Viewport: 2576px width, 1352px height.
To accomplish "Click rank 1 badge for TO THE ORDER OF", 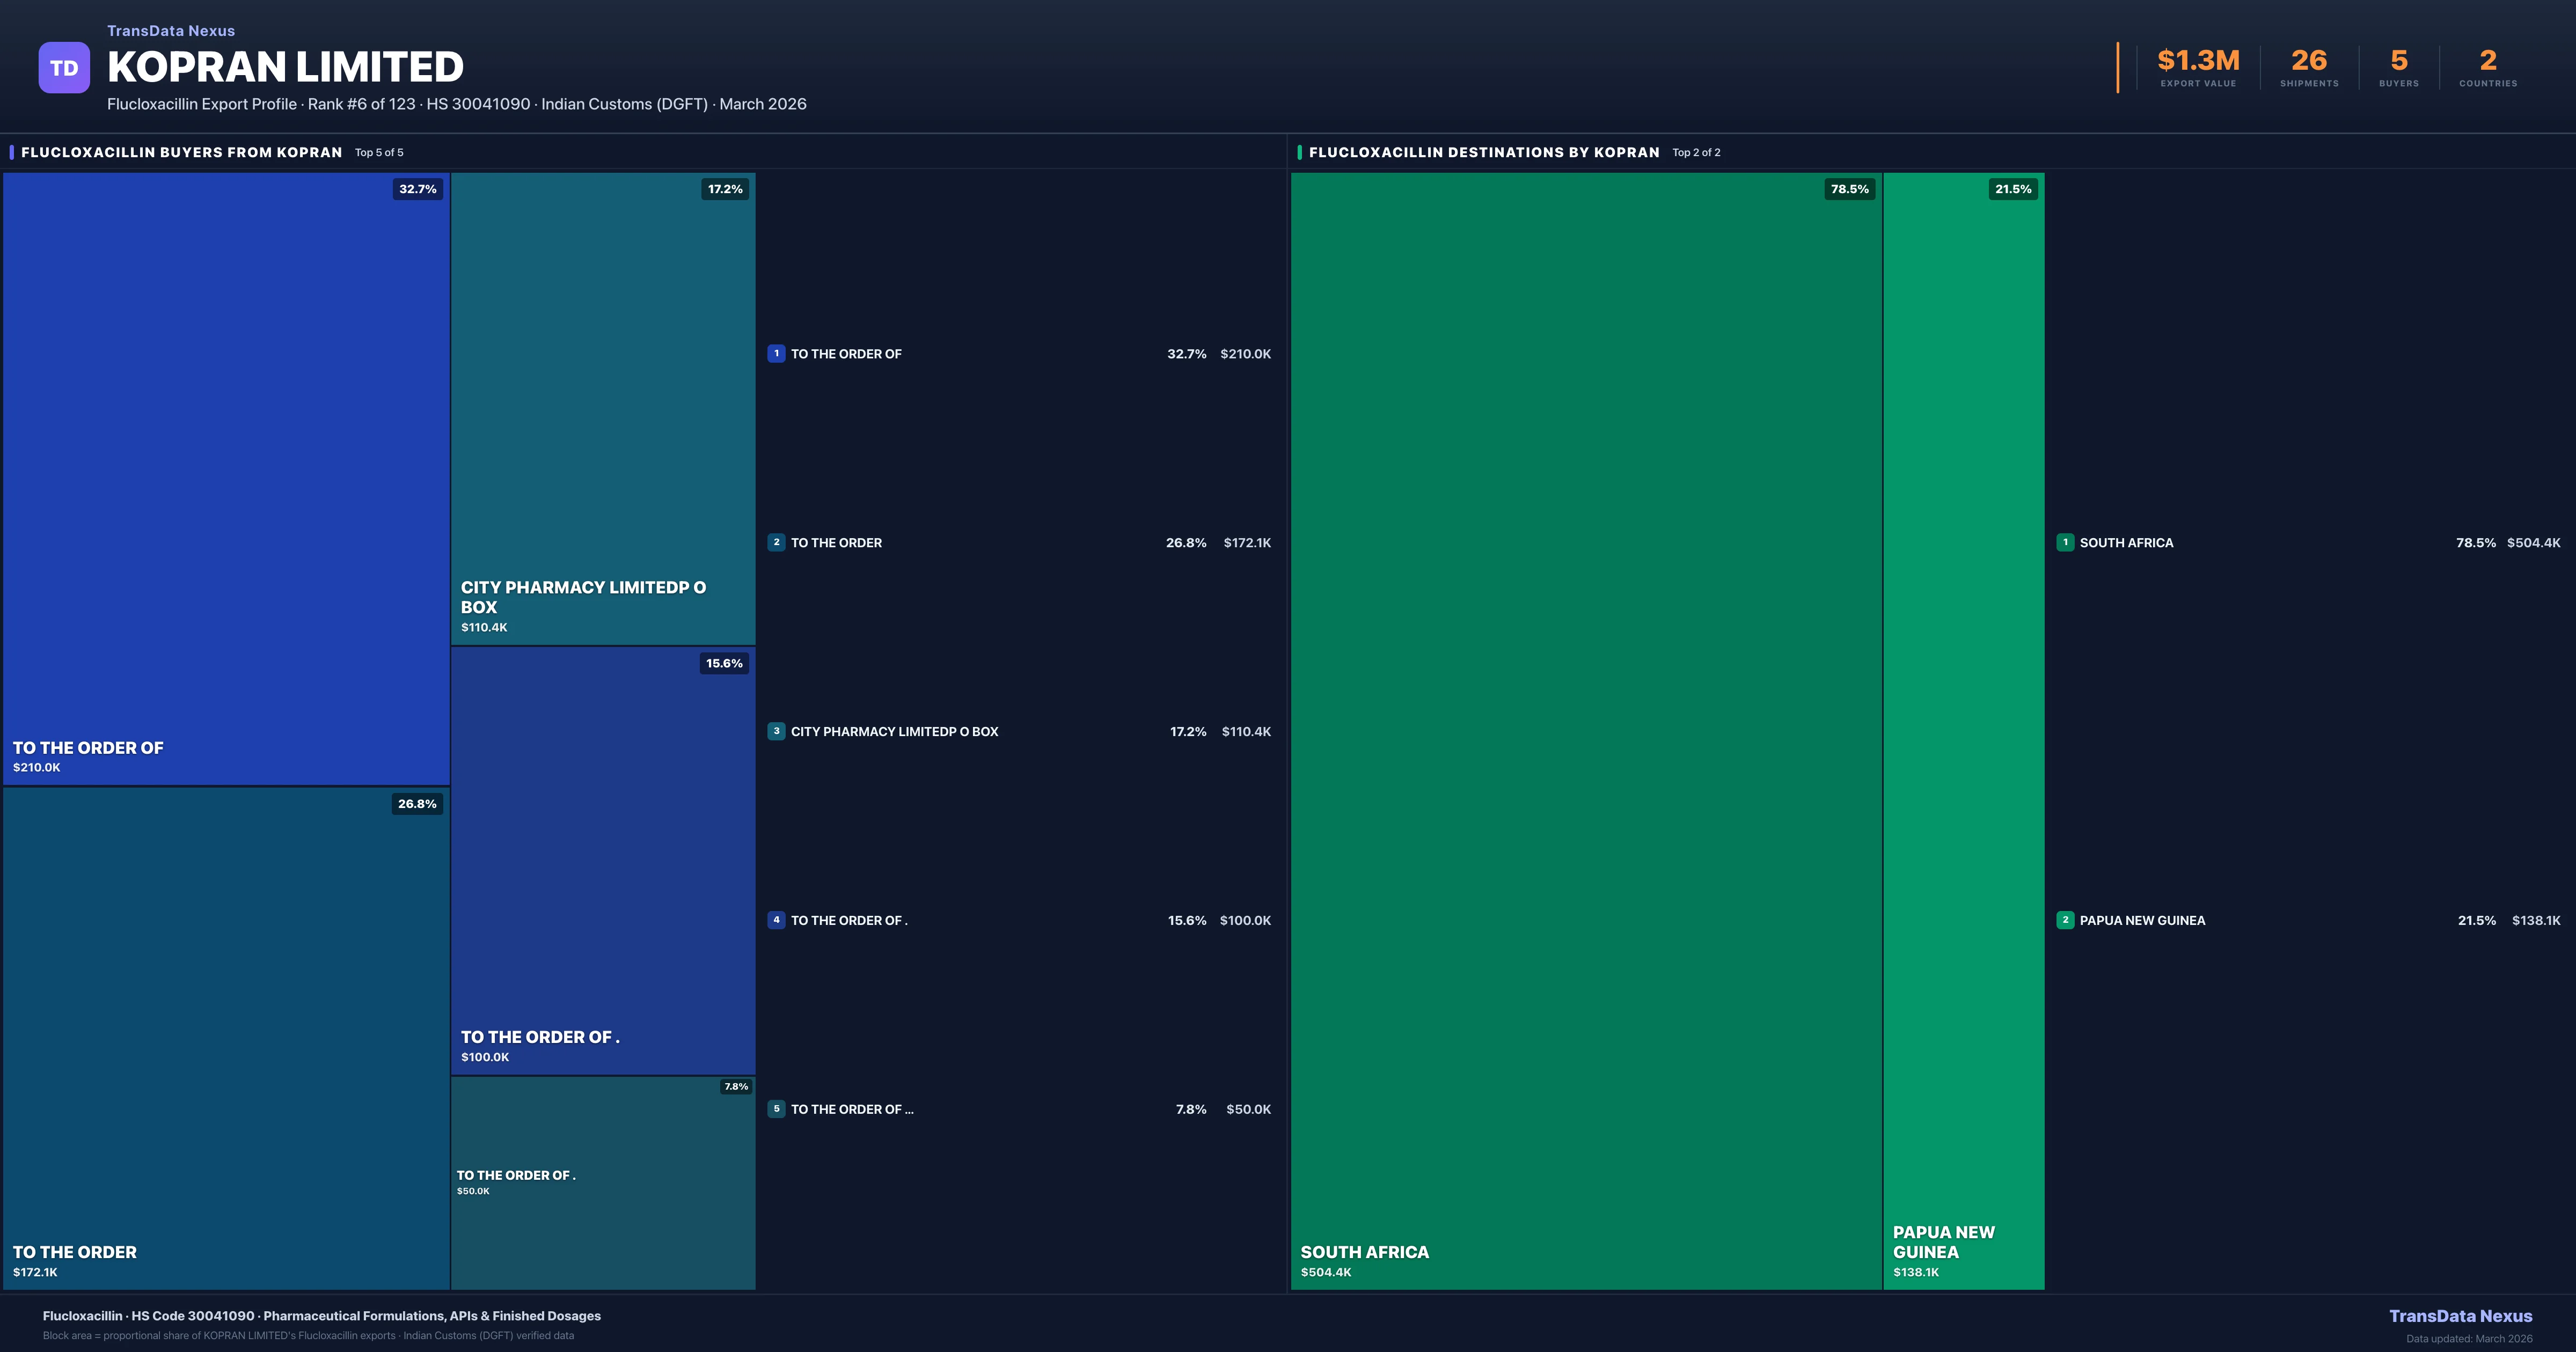I will pos(776,354).
